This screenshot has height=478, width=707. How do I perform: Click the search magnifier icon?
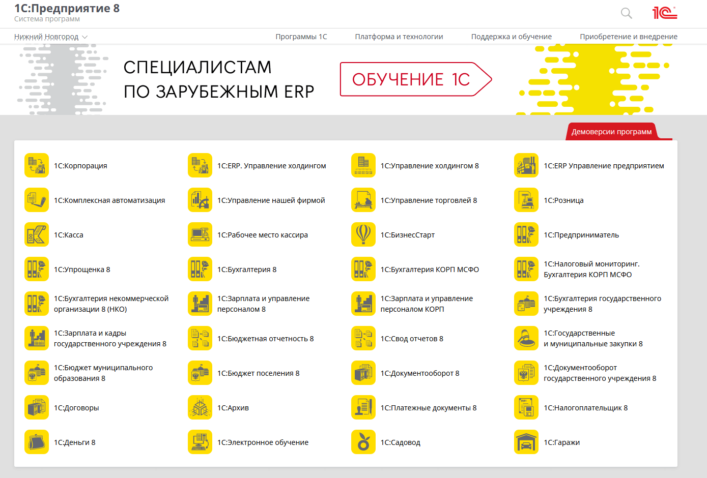[627, 13]
